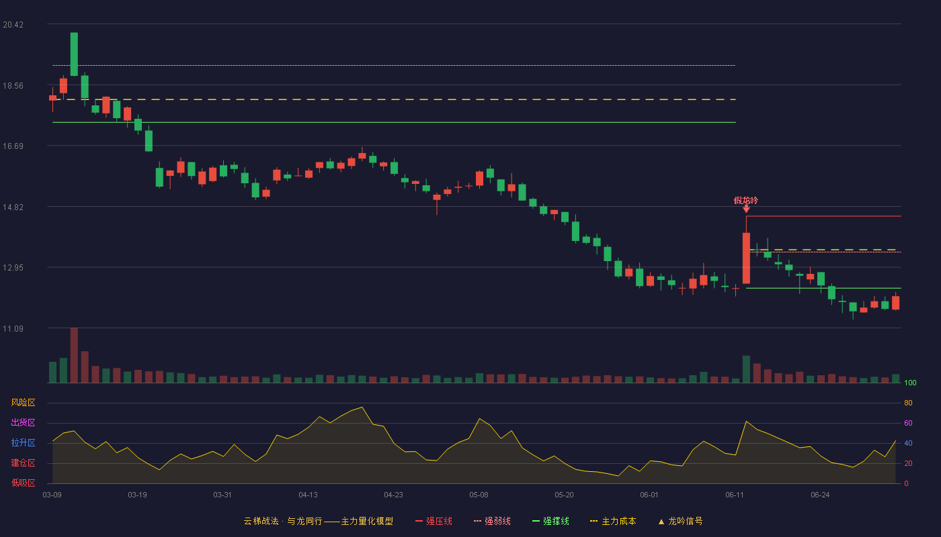The image size is (941, 537).
Task: Click the 风险区 zone label
Action: (x=23, y=403)
